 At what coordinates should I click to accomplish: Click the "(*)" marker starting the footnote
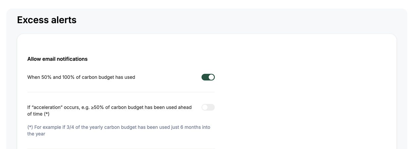coord(30,127)
